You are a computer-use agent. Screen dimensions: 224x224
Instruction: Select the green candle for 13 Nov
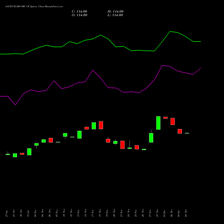pyautogui.click(x=79, y=135)
